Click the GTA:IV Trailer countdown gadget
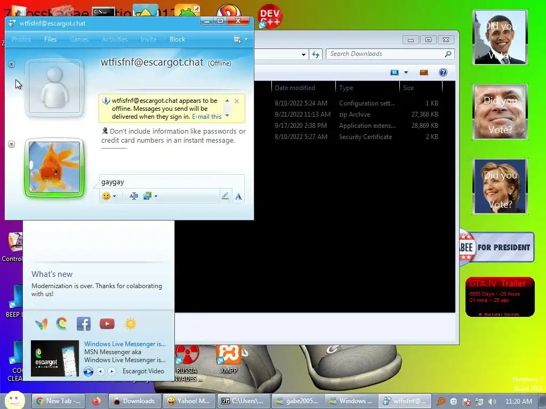 [x=500, y=297]
